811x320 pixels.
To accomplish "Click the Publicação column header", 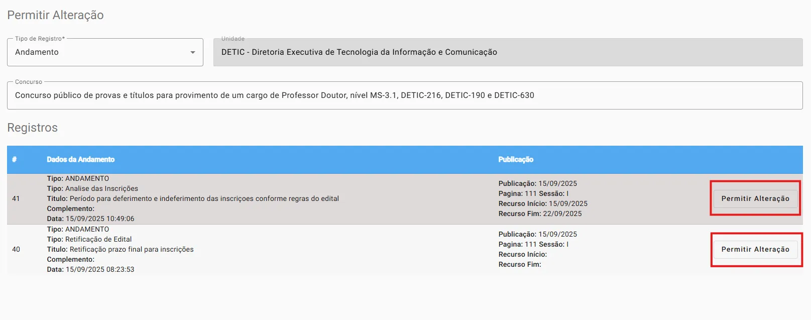I will coord(516,160).
